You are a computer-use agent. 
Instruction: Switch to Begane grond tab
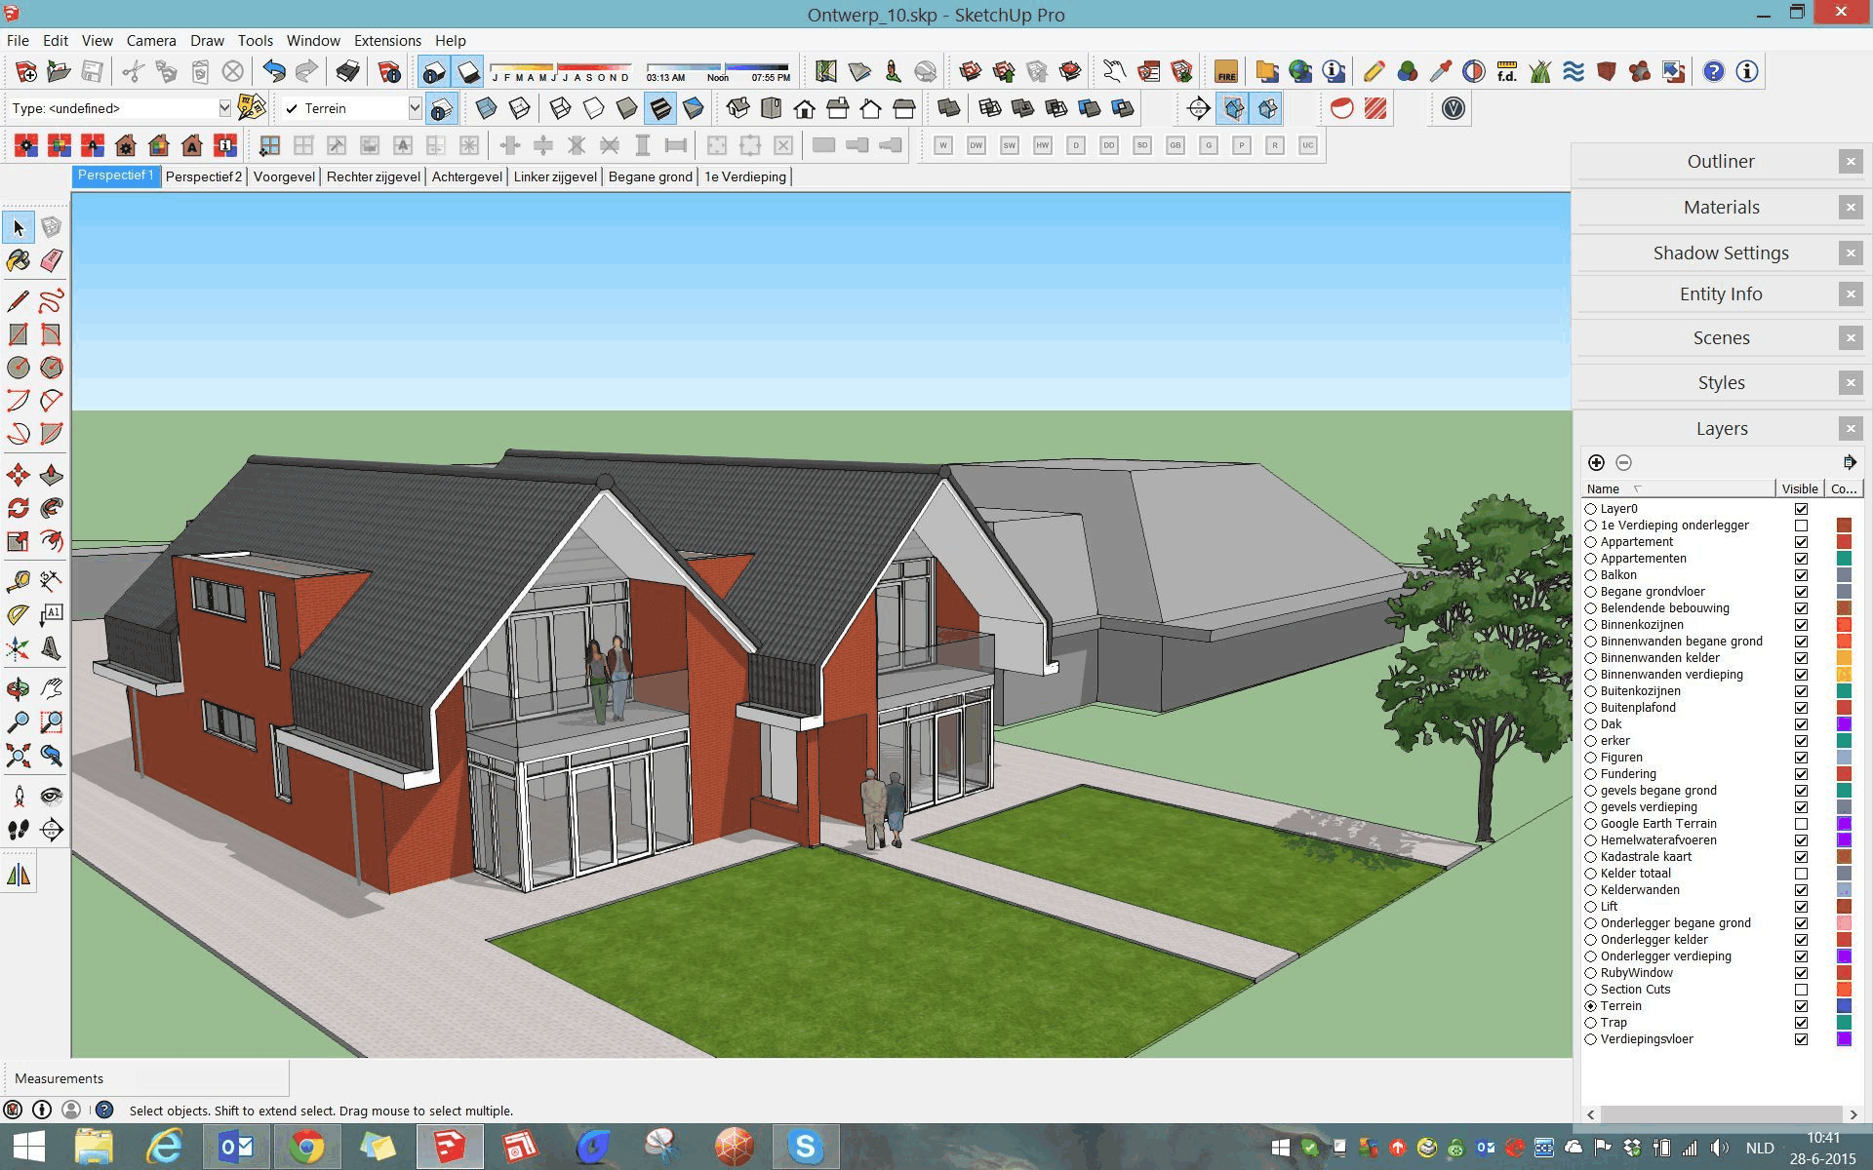click(650, 176)
